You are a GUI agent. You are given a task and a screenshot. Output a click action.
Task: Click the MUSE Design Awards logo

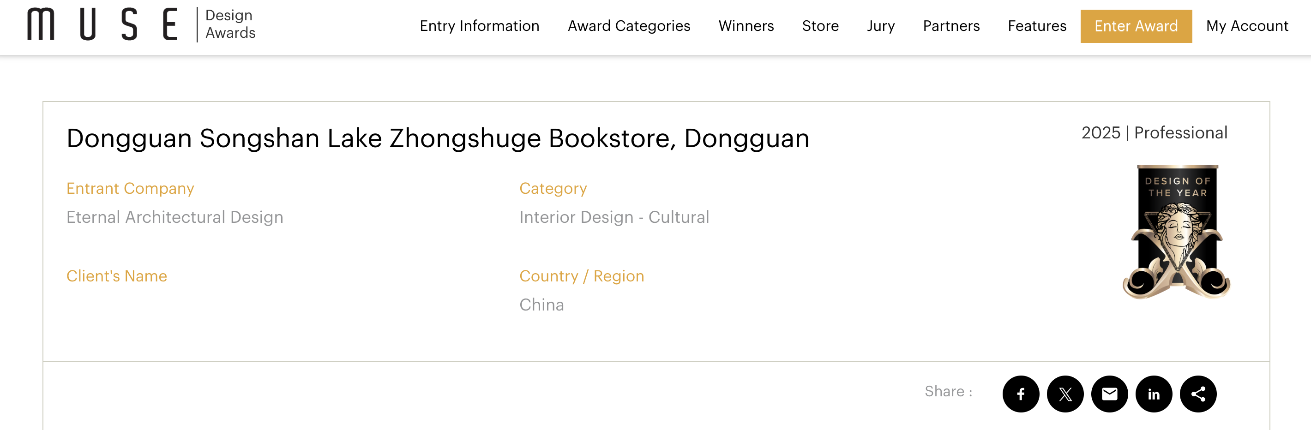(141, 24)
